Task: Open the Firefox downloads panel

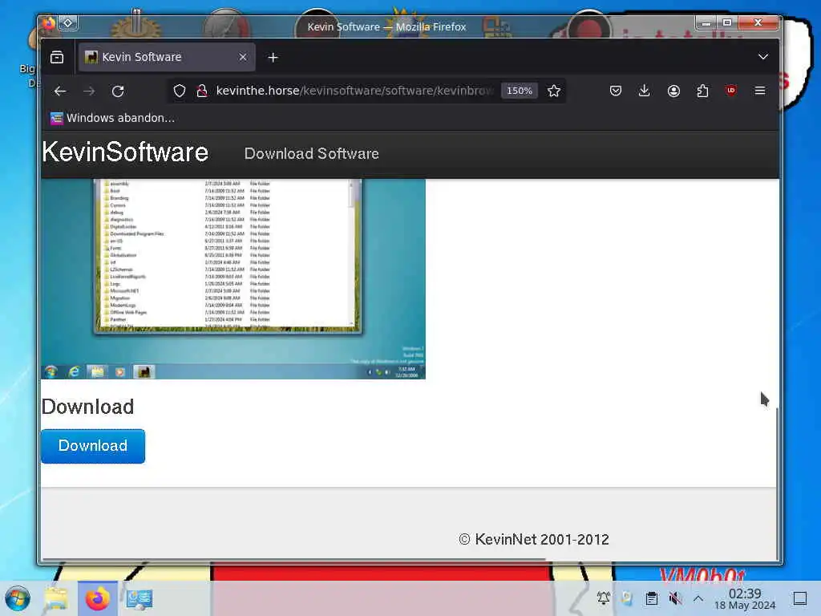Action: (645, 91)
